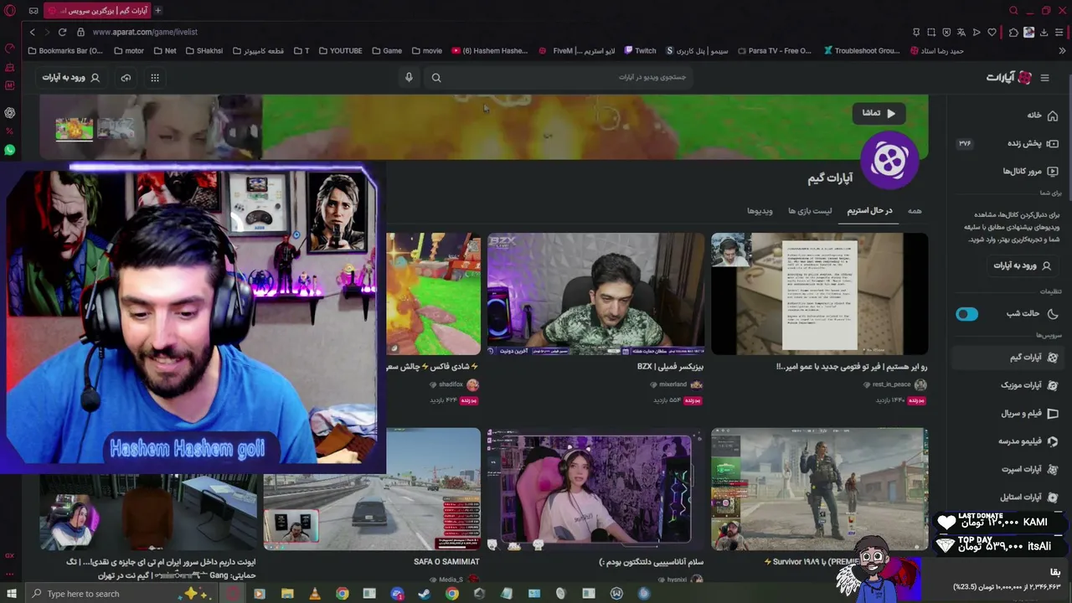Viewport: 1072px width, 603px height.
Task: Switch to لیست بازی ها tab
Action: coord(810,211)
